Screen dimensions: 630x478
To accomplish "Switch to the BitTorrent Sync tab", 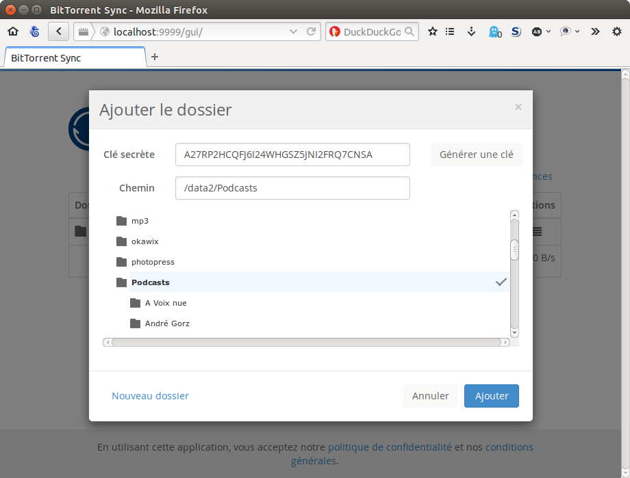I will coord(75,58).
